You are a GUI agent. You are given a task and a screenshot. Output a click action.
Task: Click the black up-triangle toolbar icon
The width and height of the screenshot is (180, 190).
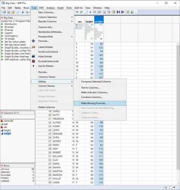coord(90,12)
